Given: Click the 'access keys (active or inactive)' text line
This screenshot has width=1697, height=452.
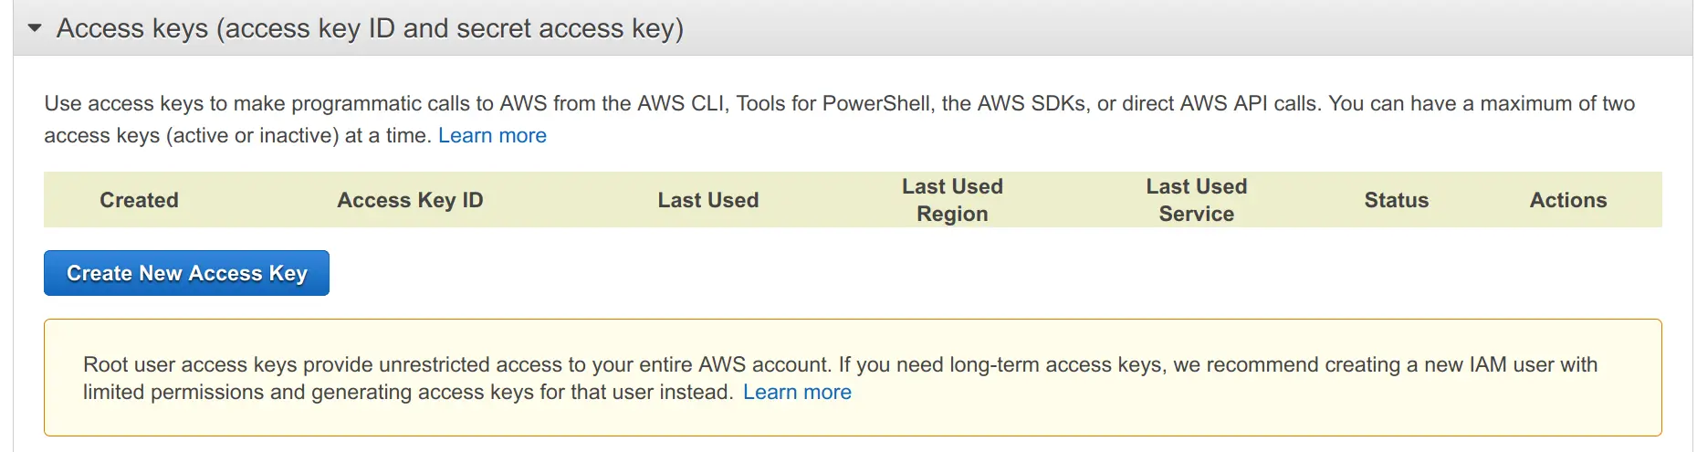Looking at the screenshot, I should click(192, 136).
